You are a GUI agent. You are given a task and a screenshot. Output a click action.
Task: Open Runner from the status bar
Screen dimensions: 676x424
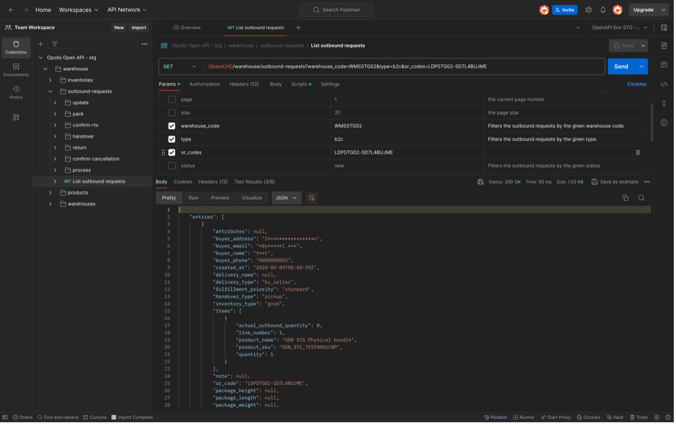(x=526, y=418)
